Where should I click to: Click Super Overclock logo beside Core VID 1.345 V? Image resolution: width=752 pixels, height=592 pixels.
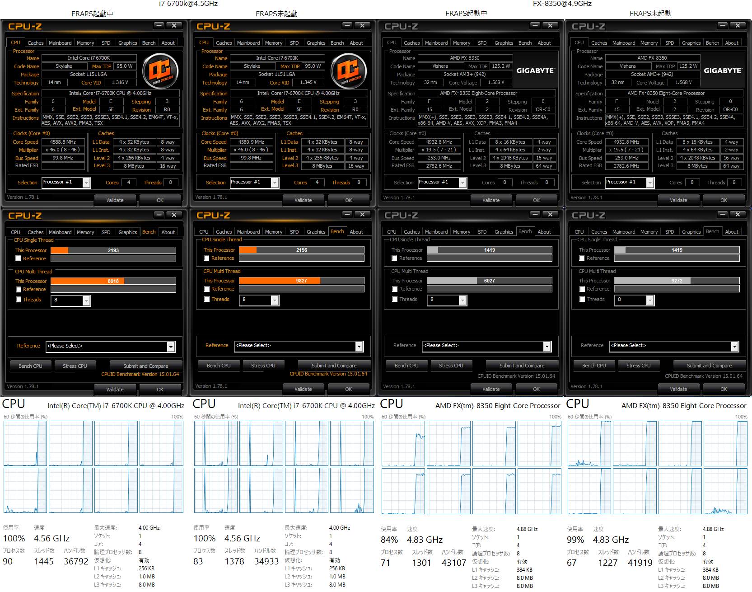(x=349, y=71)
